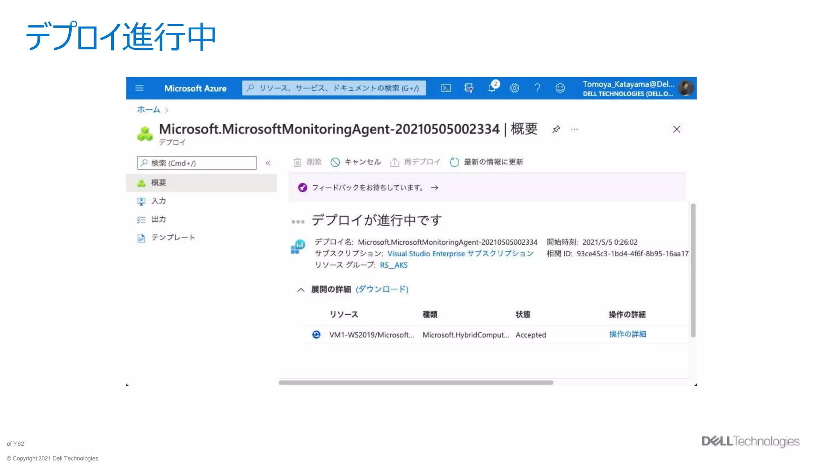Image resolution: width=823 pixels, height=463 pixels.
Task: Select the 概要 menu item
Action: coord(201,183)
